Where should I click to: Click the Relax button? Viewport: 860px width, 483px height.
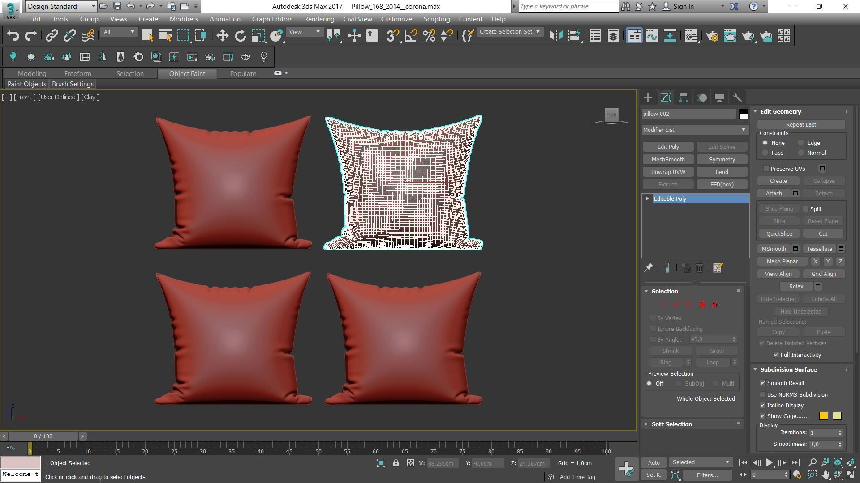(796, 287)
